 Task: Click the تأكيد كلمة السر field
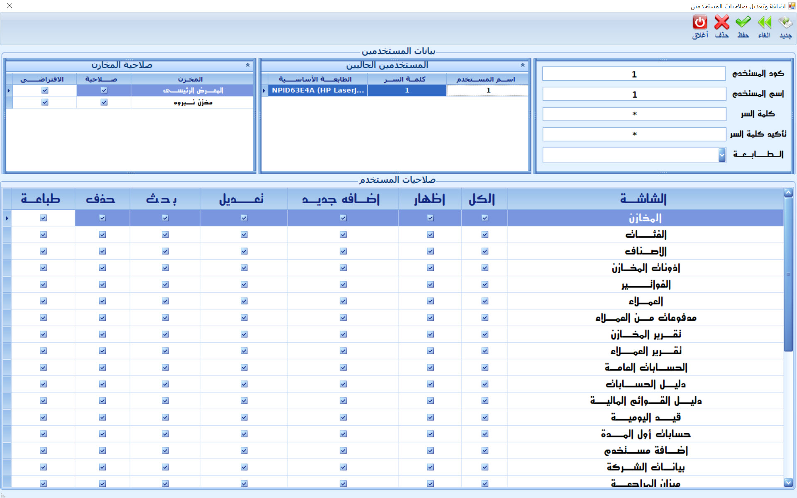[x=634, y=134]
